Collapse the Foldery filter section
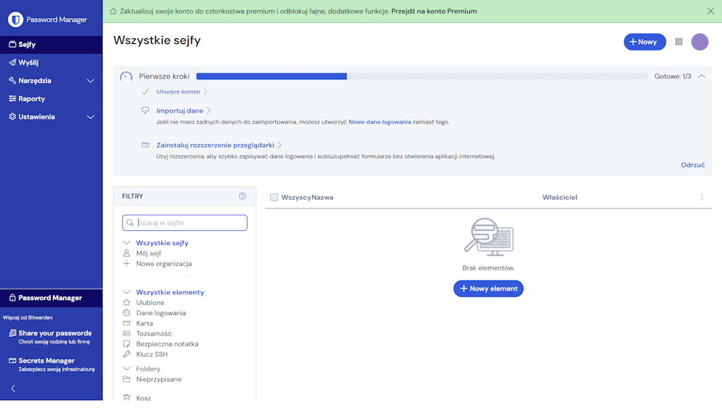This screenshot has width=722, height=414. point(126,369)
